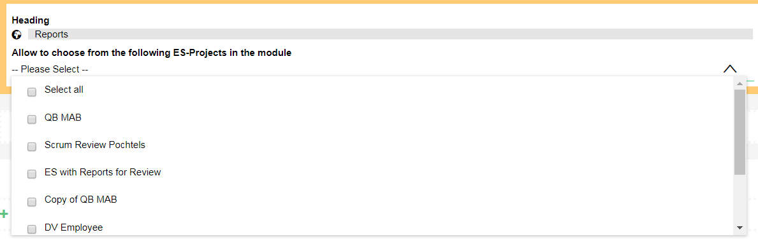Viewport: 758px width, 244px height.
Task: Enable the Scrum Review Pochtels checkbox
Action: tap(32, 147)
